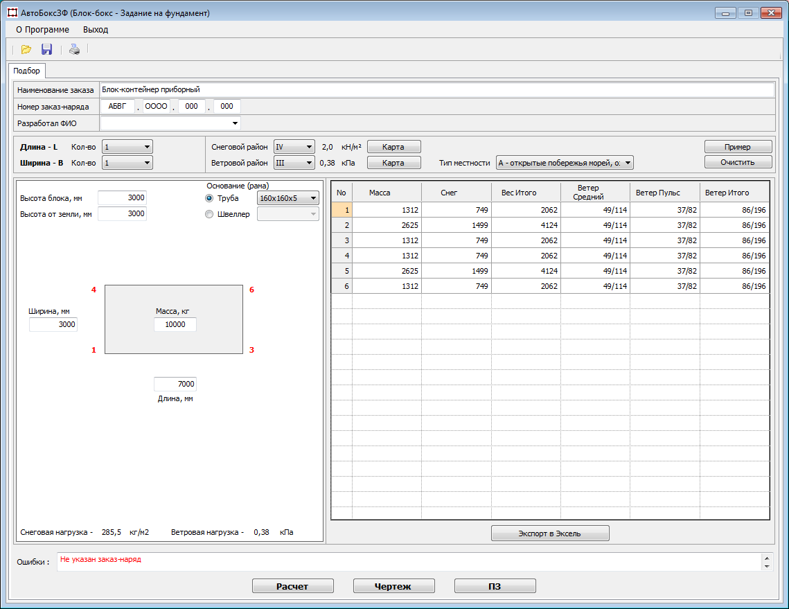Click red support label 3 on diagram
Screen dimensions: 789x609
tap(251, 350)
